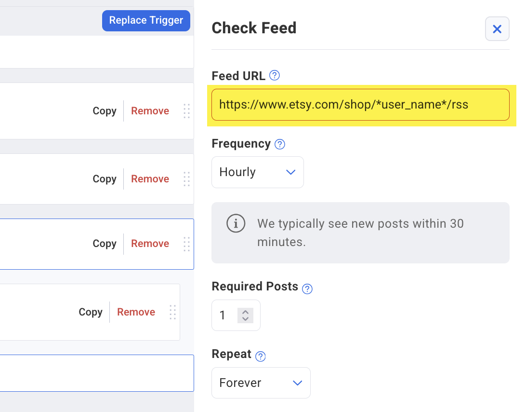This screenshot has width=526, height=412.
Task: Click into the Feed URL text field
Action: [360, 105]
